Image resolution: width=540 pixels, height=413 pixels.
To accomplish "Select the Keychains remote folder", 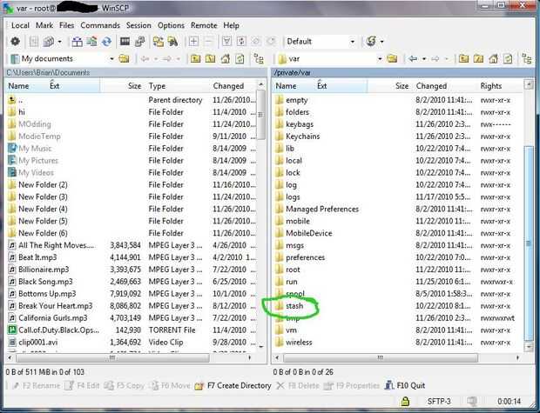I will (x=302, y=137).
